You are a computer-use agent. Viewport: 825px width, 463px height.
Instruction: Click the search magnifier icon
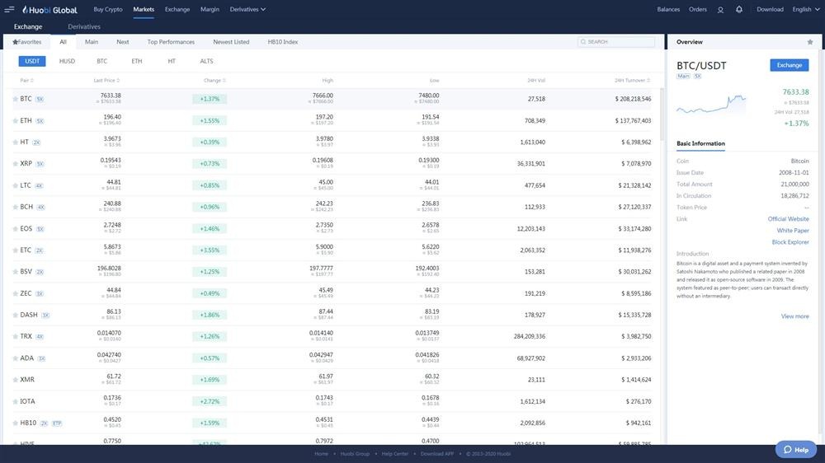pos(583,42)
